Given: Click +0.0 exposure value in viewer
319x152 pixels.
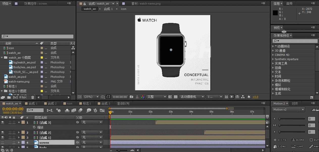Looking at the screenshot, I should coord(255,97).
